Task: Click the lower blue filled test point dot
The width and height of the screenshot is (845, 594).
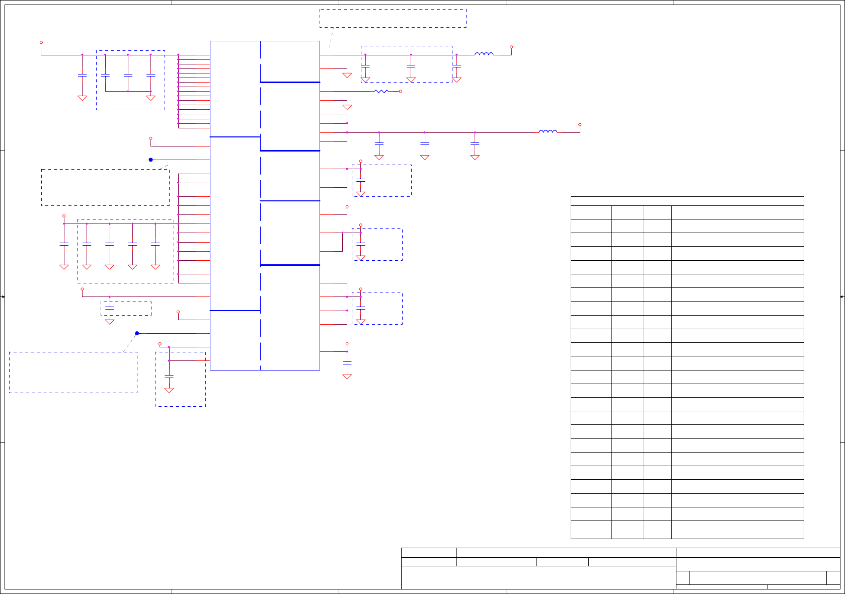Action: coord(137,333)
